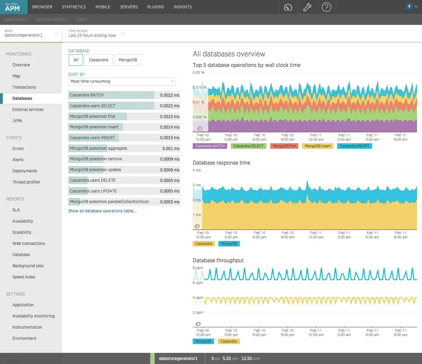The width and height of the screenshot is (422, 364).
Task: Open the Key transactions tab
Action: [x=51, y=19]
